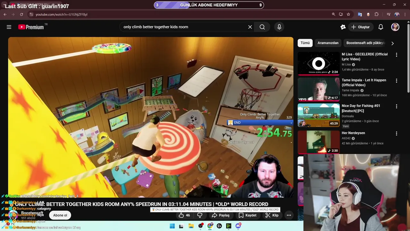Open options for Nice Day for Fishing

(397, 107)
